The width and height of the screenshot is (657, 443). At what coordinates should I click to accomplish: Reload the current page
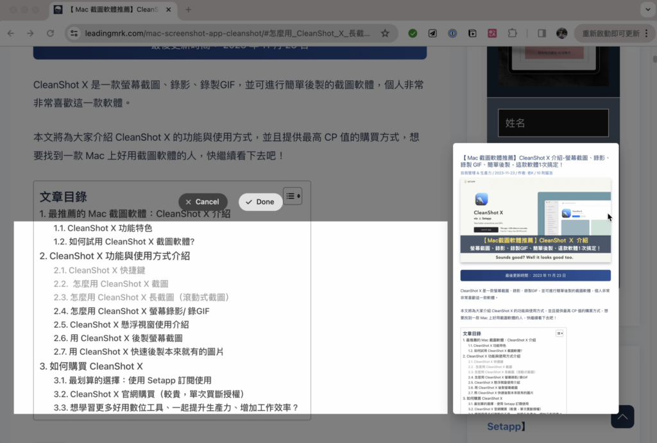[50, 33]
